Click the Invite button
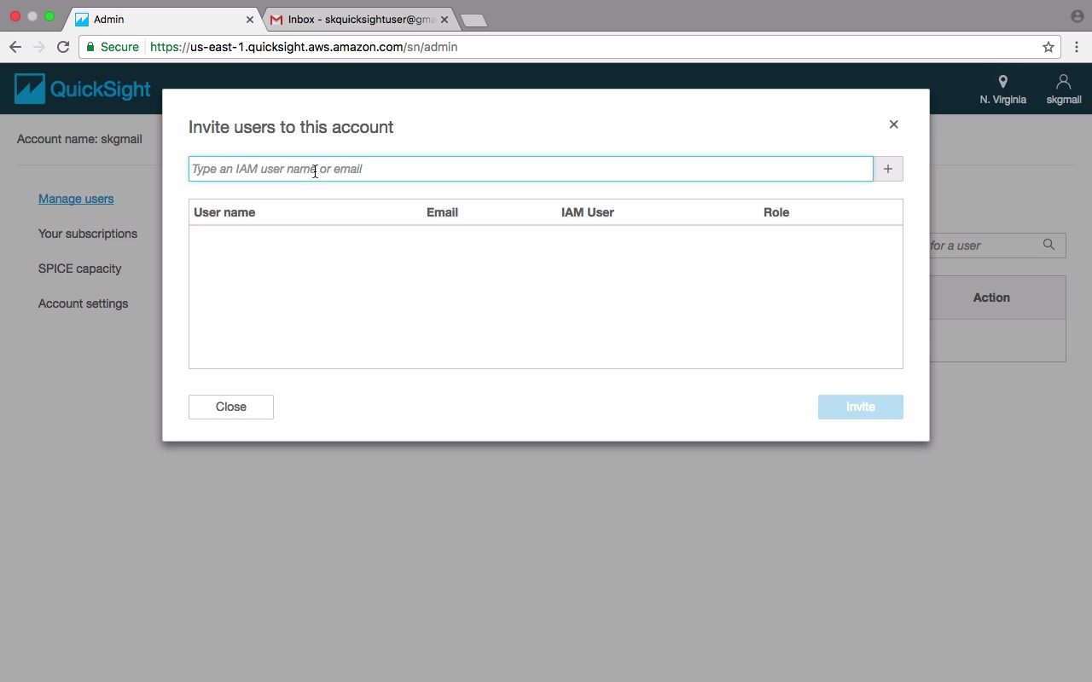Screen dimensions: 1092x682 coord(860,407)
